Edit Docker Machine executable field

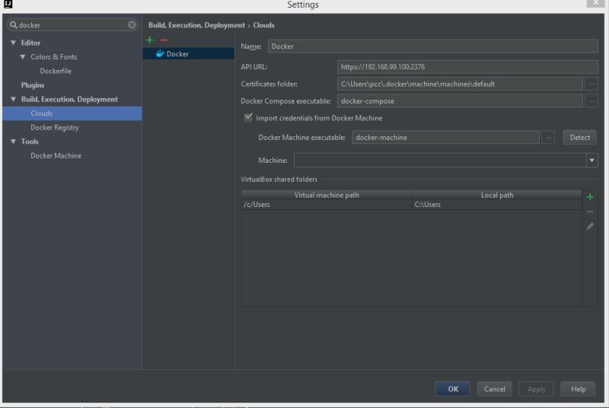[x=445, y=138]
